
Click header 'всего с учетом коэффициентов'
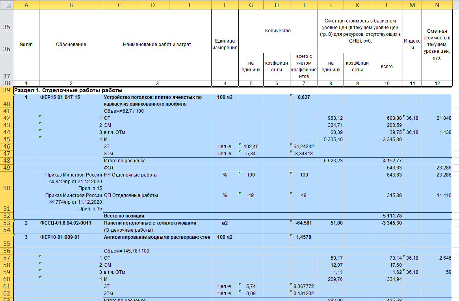304,66
